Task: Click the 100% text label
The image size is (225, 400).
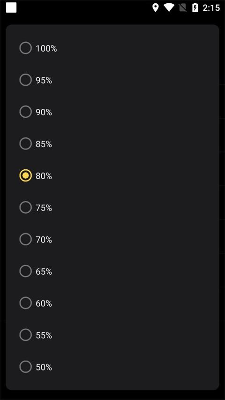Action: click(46, 48)
